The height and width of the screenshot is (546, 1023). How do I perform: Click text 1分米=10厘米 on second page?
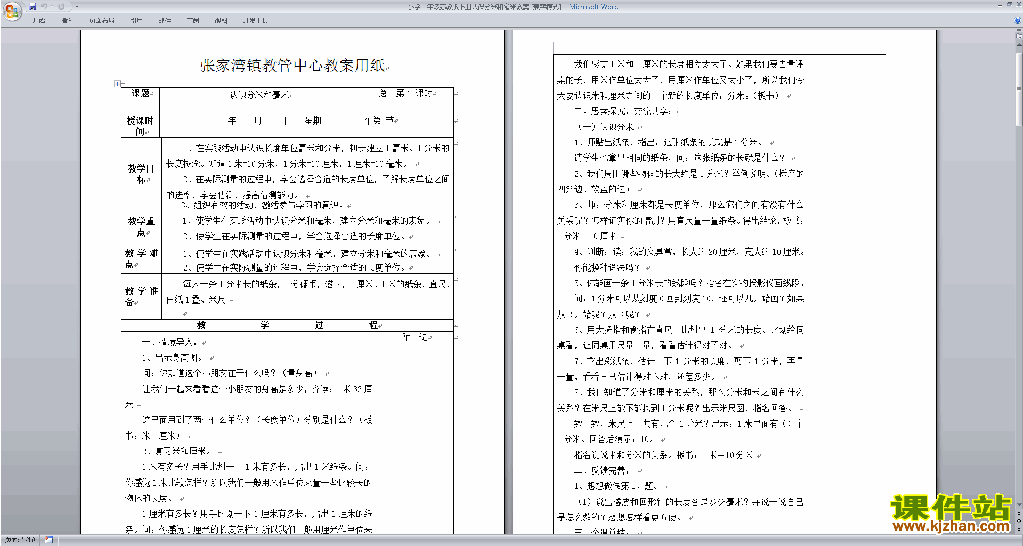click(x=587, y=236)
